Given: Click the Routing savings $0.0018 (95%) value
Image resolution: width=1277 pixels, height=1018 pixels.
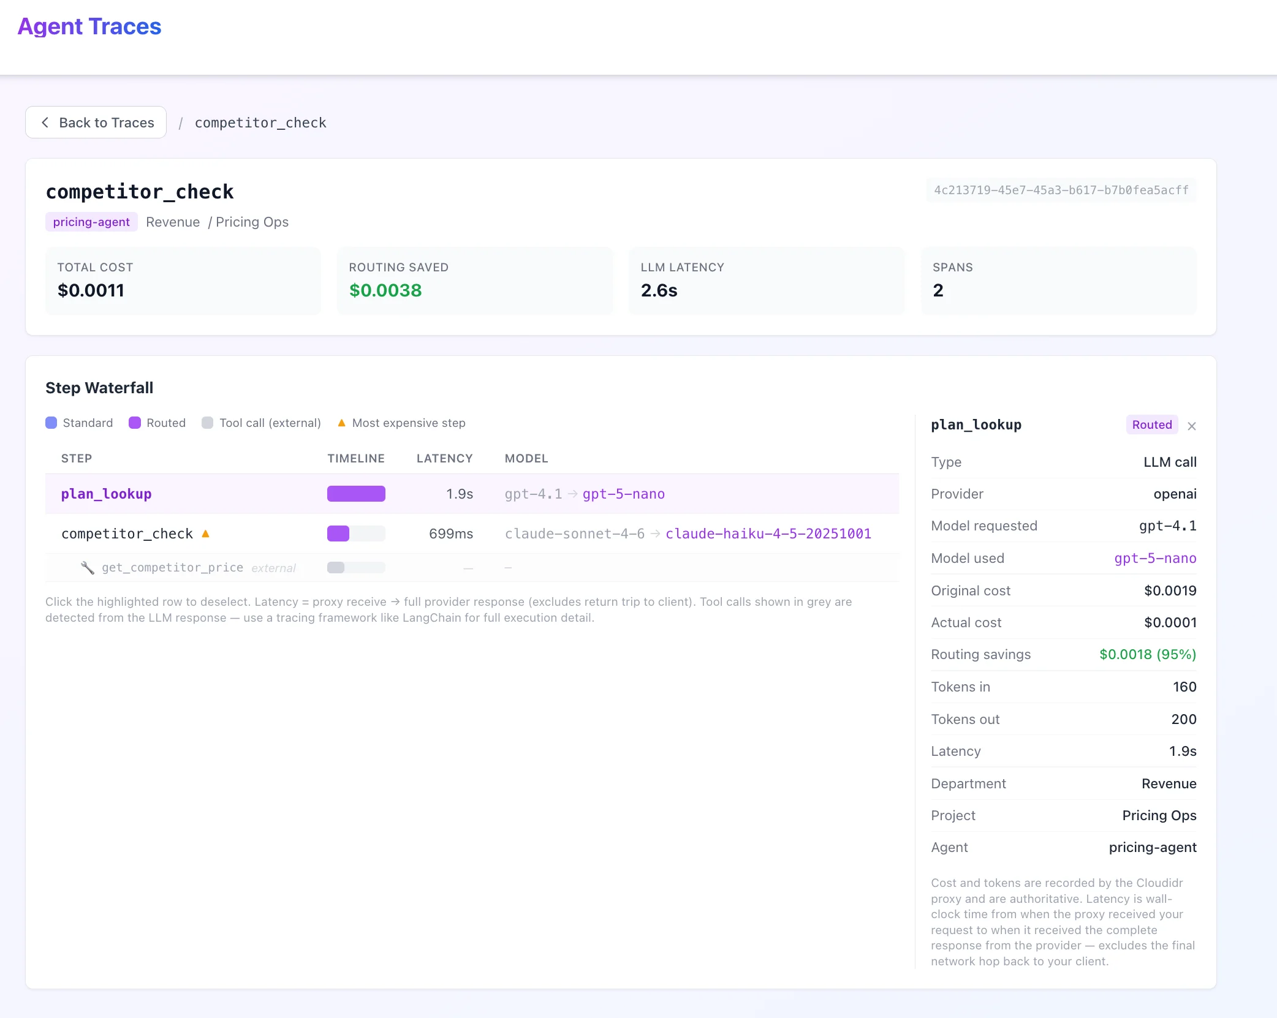Looking at the screenshot, I should [1148, 654].
